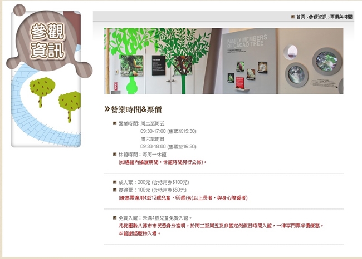Click the red 優惠票適用 eligibility note

point(183,198)
